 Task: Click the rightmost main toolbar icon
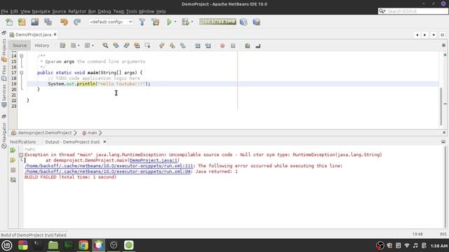[256, 22]
